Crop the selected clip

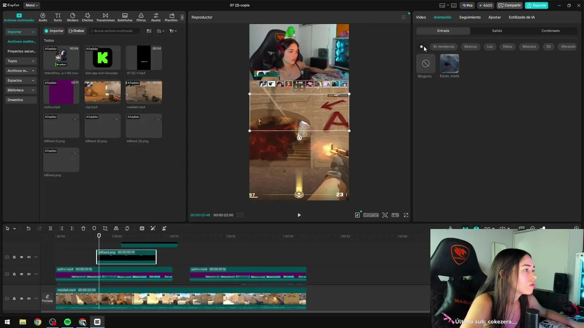click(x=105, y=228)
